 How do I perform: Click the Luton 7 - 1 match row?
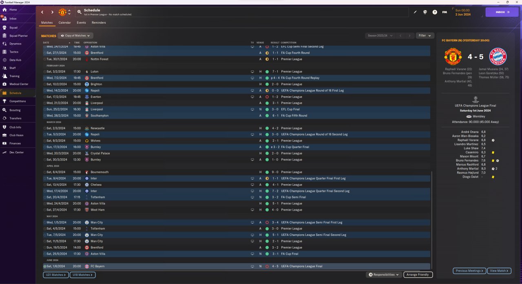237,72
